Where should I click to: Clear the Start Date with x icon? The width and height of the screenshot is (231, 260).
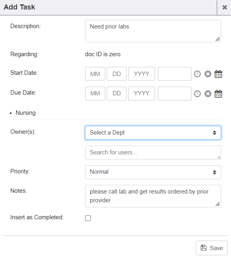click(208, 74)
